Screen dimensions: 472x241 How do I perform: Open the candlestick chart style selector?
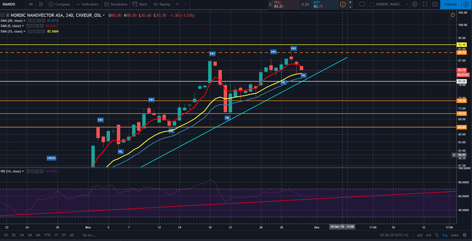click(x=41, y=4)
